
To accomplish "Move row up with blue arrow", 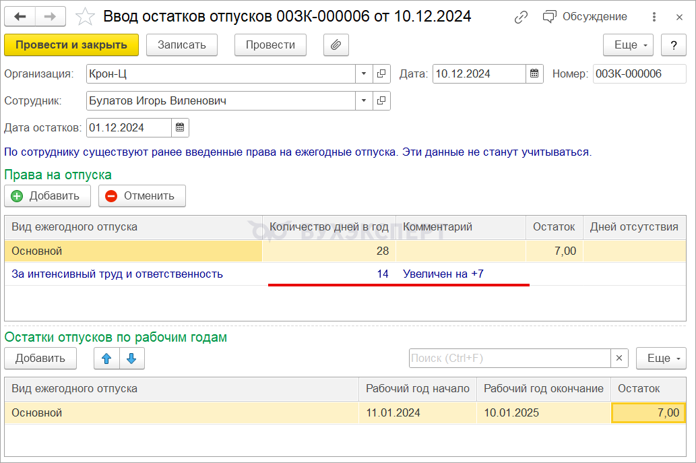I will pyautogui.click(x=106, y=359).
